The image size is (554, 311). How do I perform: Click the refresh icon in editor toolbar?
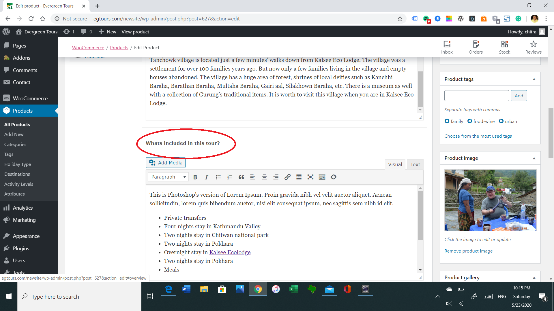click(x=334, y=177)
